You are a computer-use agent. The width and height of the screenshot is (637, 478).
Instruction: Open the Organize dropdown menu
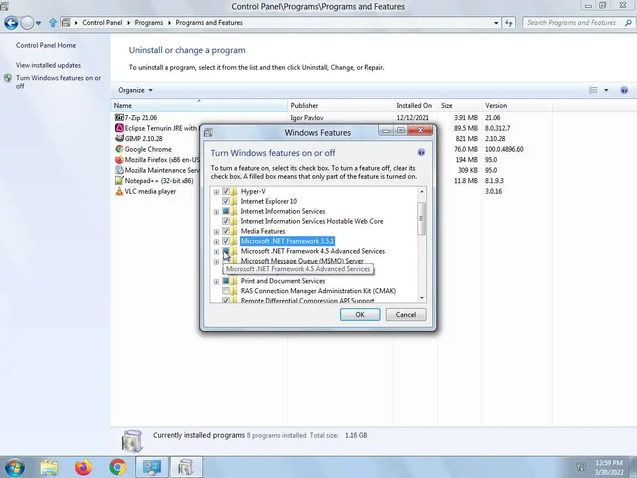pyautogui.click(x=135, y=90)
